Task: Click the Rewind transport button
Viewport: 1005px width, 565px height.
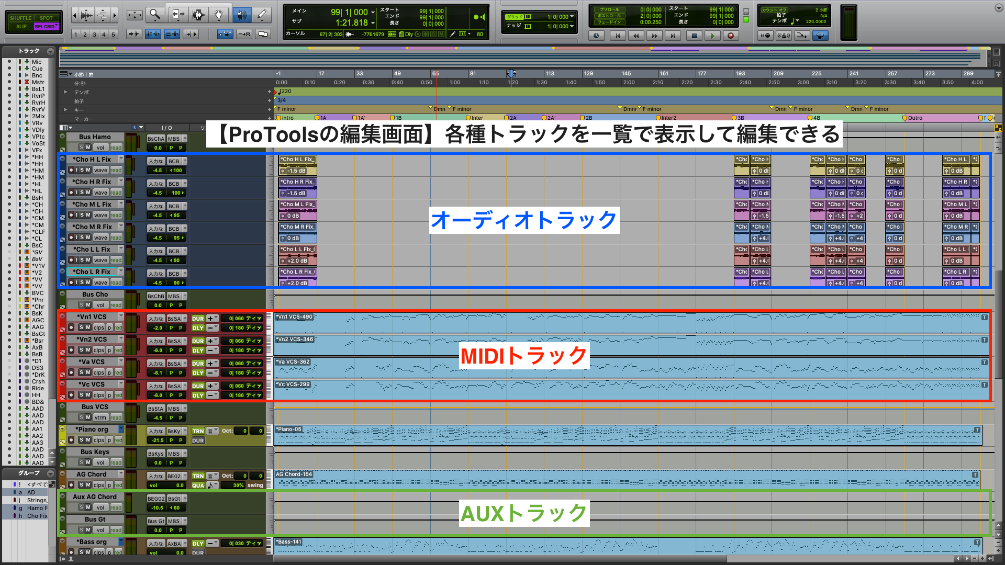Action: click(636, 36)
